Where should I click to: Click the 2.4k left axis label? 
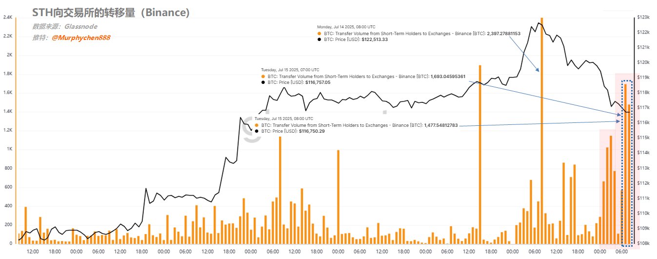[7, 17]
